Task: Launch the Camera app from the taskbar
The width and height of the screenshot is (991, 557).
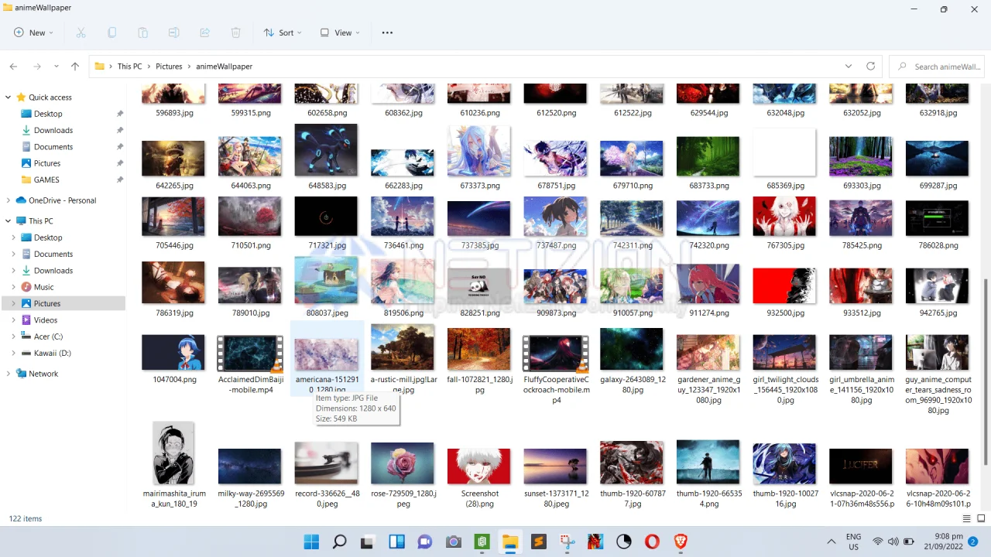Action: click(x=453, y=542)
